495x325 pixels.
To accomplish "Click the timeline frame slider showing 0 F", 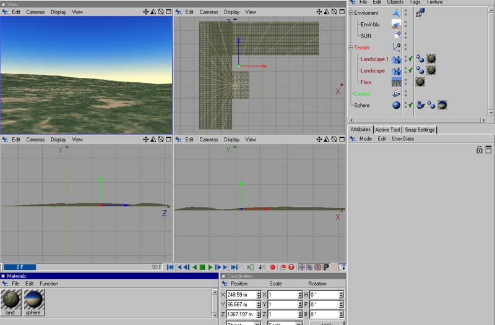I will tap(20, 268).
